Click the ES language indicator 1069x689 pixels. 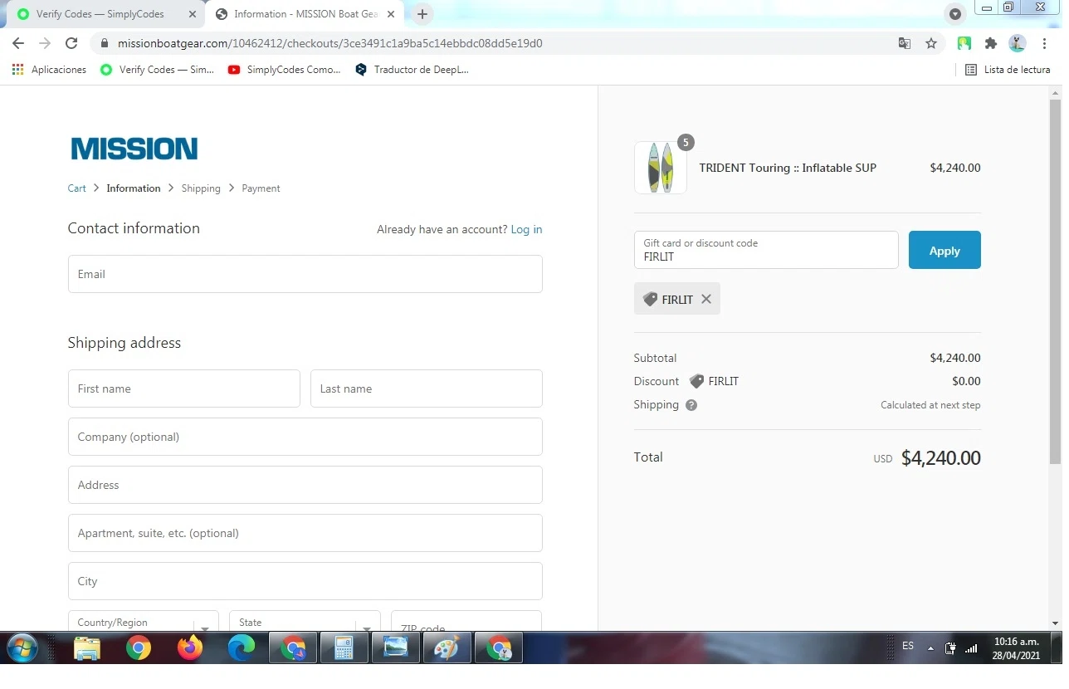coord(908,646)
